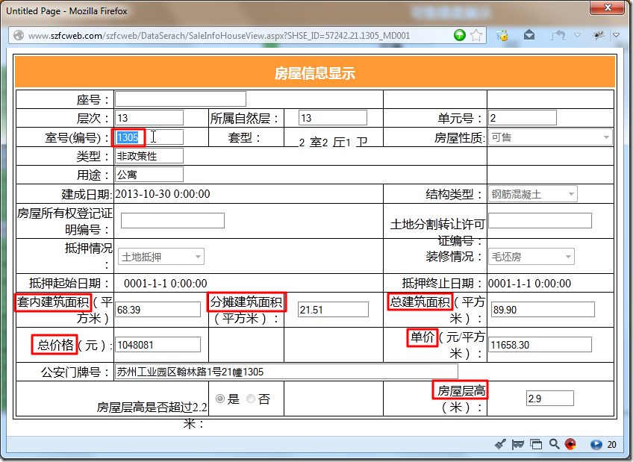Click the 层次 field containing 13

[x=149, y=118]
